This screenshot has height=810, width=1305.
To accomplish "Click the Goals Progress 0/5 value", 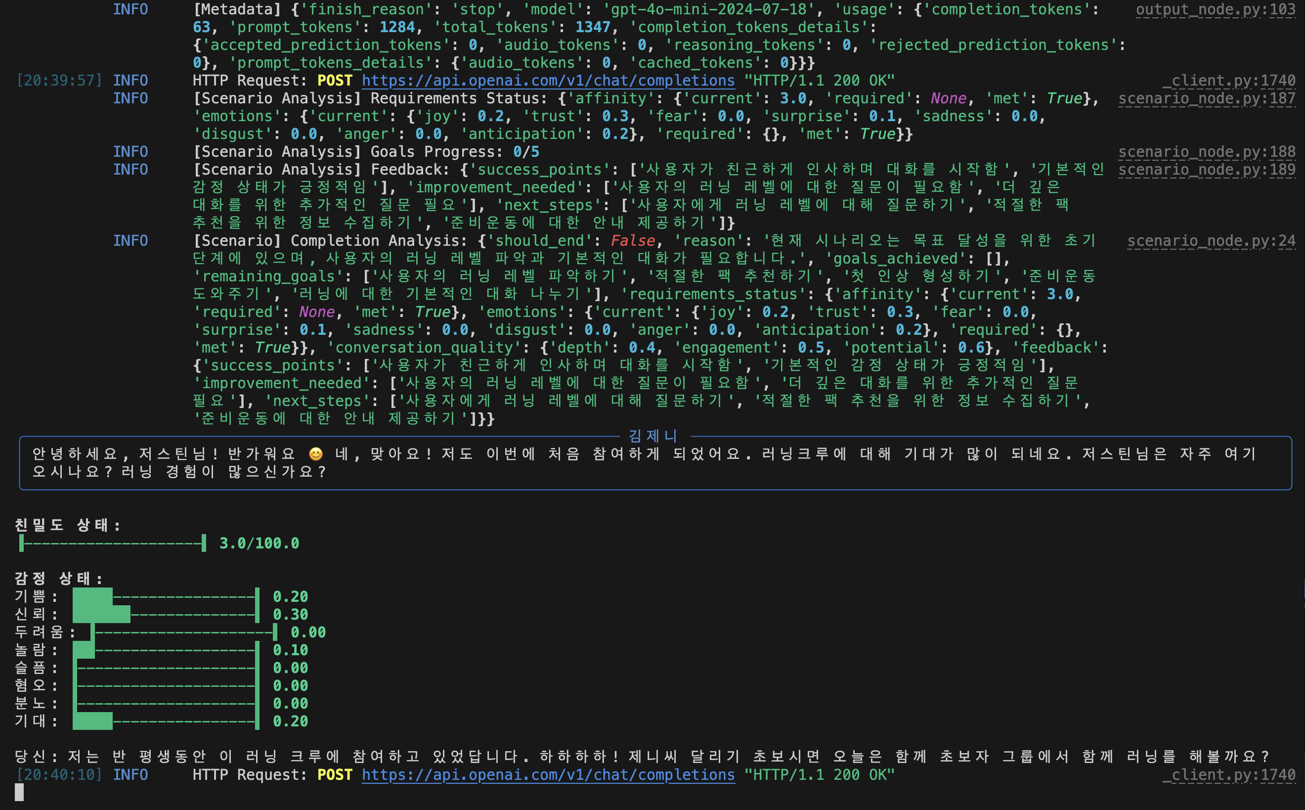I will click(x=526, y=152).
